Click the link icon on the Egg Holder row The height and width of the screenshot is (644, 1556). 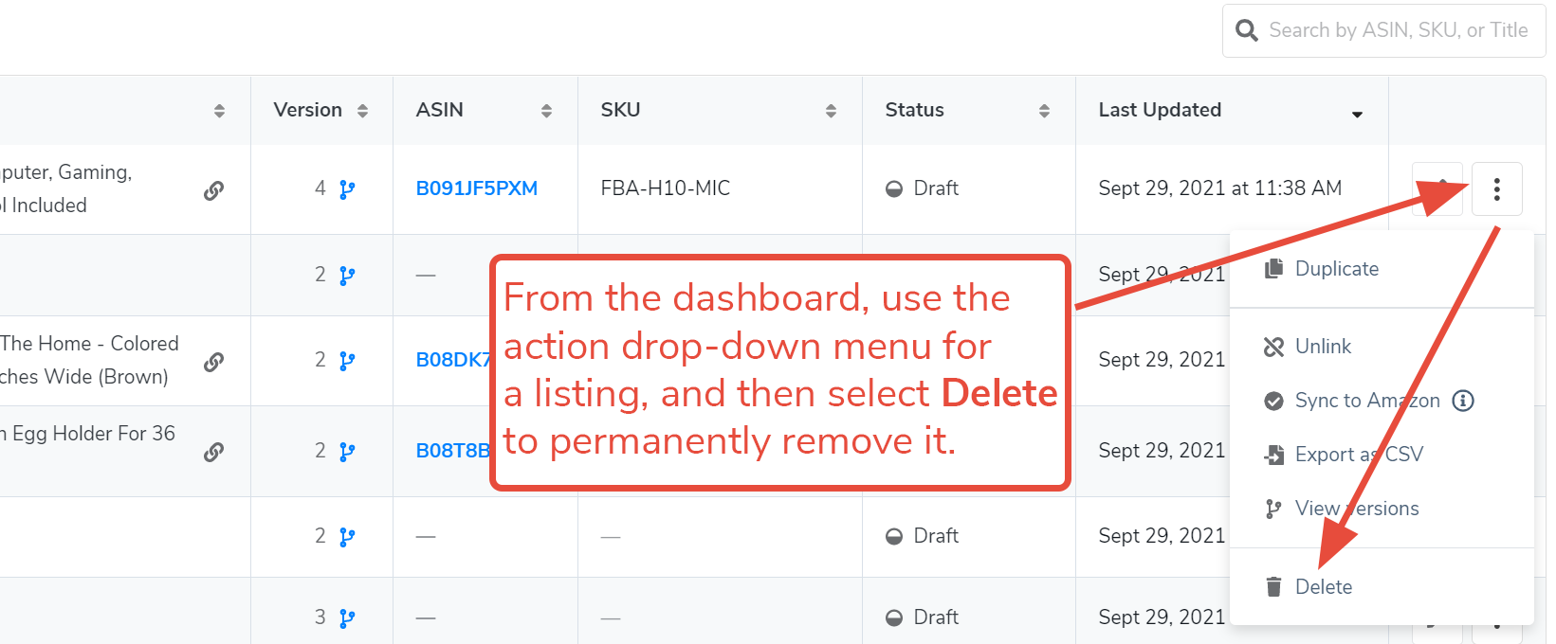coord(214,452)
